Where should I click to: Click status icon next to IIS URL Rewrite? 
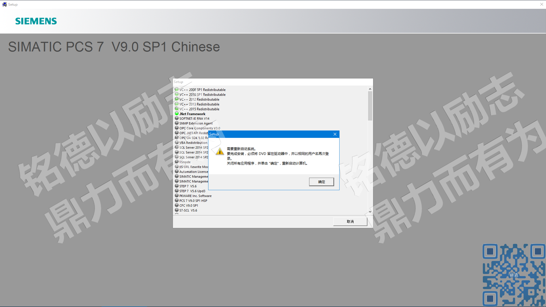point(177,167)
